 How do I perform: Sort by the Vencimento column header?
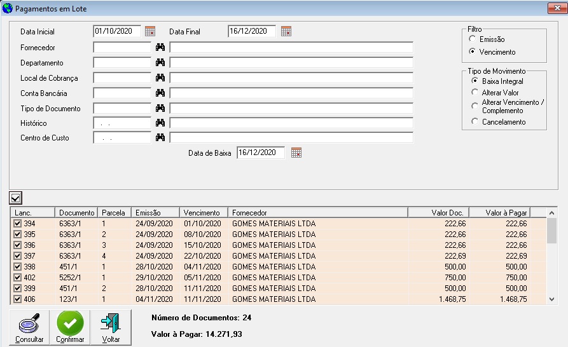point(203,212)
